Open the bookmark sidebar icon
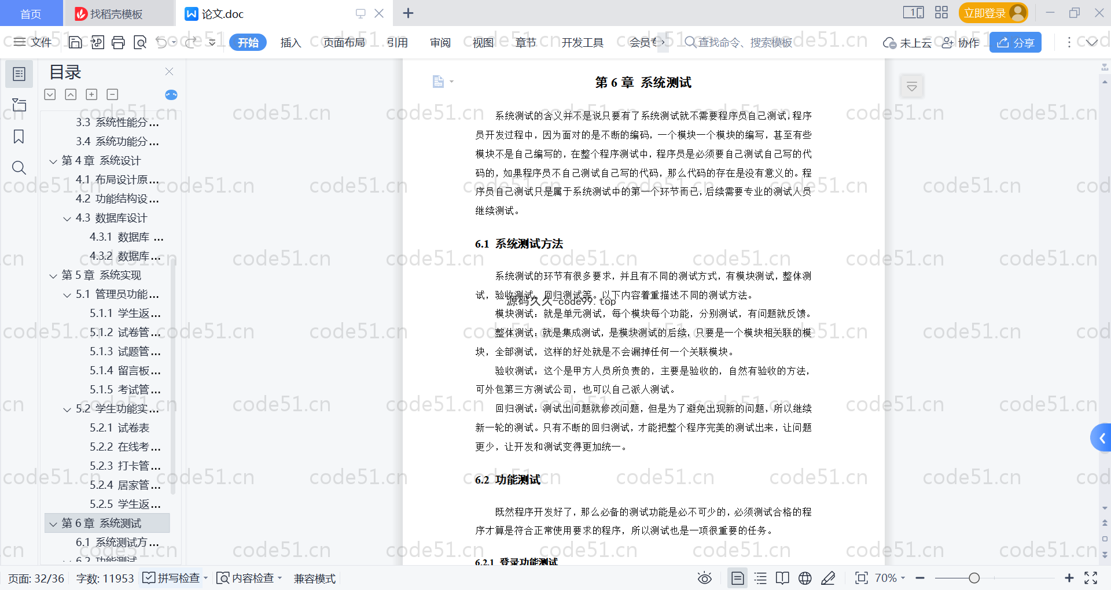The height and width of the screenshot is (590, 1111). coord(19,137)
